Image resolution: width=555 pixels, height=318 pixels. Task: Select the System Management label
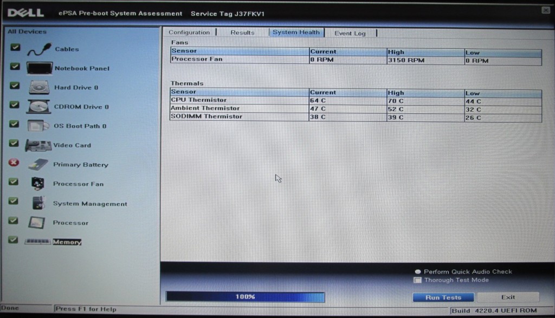(x=90, y=204)
